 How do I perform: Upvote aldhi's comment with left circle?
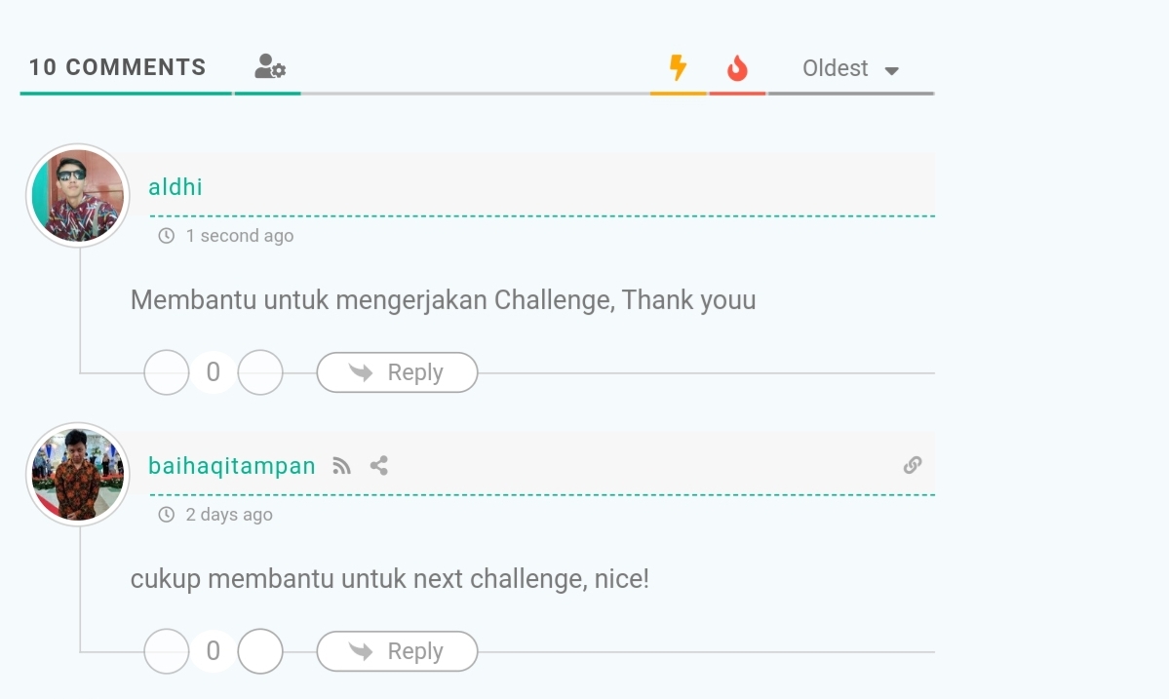click(x=167, y=371)
